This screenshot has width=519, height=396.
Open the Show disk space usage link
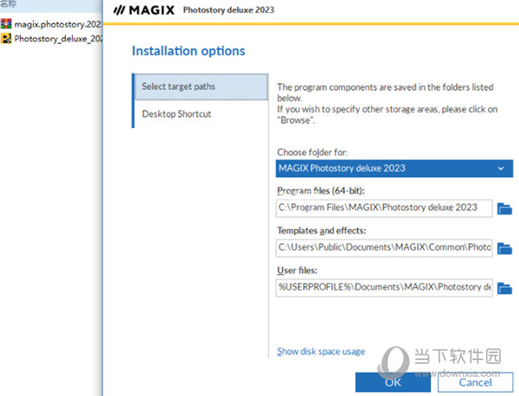click(x=321, y=351)
